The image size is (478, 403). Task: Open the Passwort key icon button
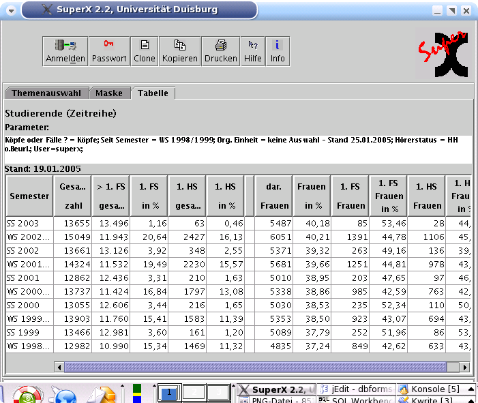[109, 51]
